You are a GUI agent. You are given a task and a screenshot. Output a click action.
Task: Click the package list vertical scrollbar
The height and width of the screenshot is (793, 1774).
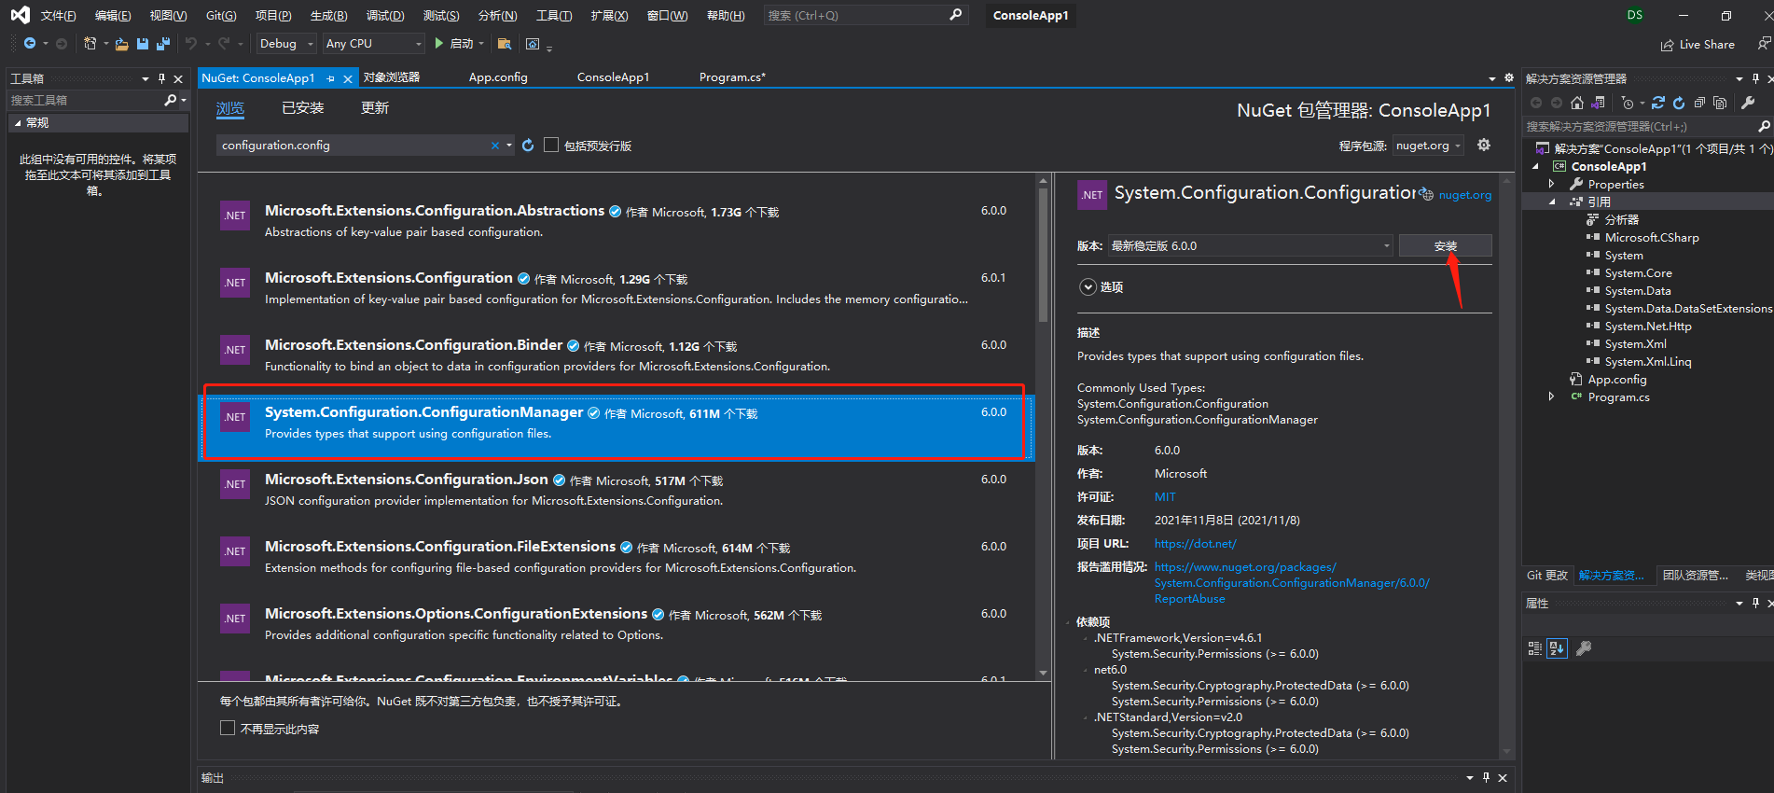(x=1043, y=257)
